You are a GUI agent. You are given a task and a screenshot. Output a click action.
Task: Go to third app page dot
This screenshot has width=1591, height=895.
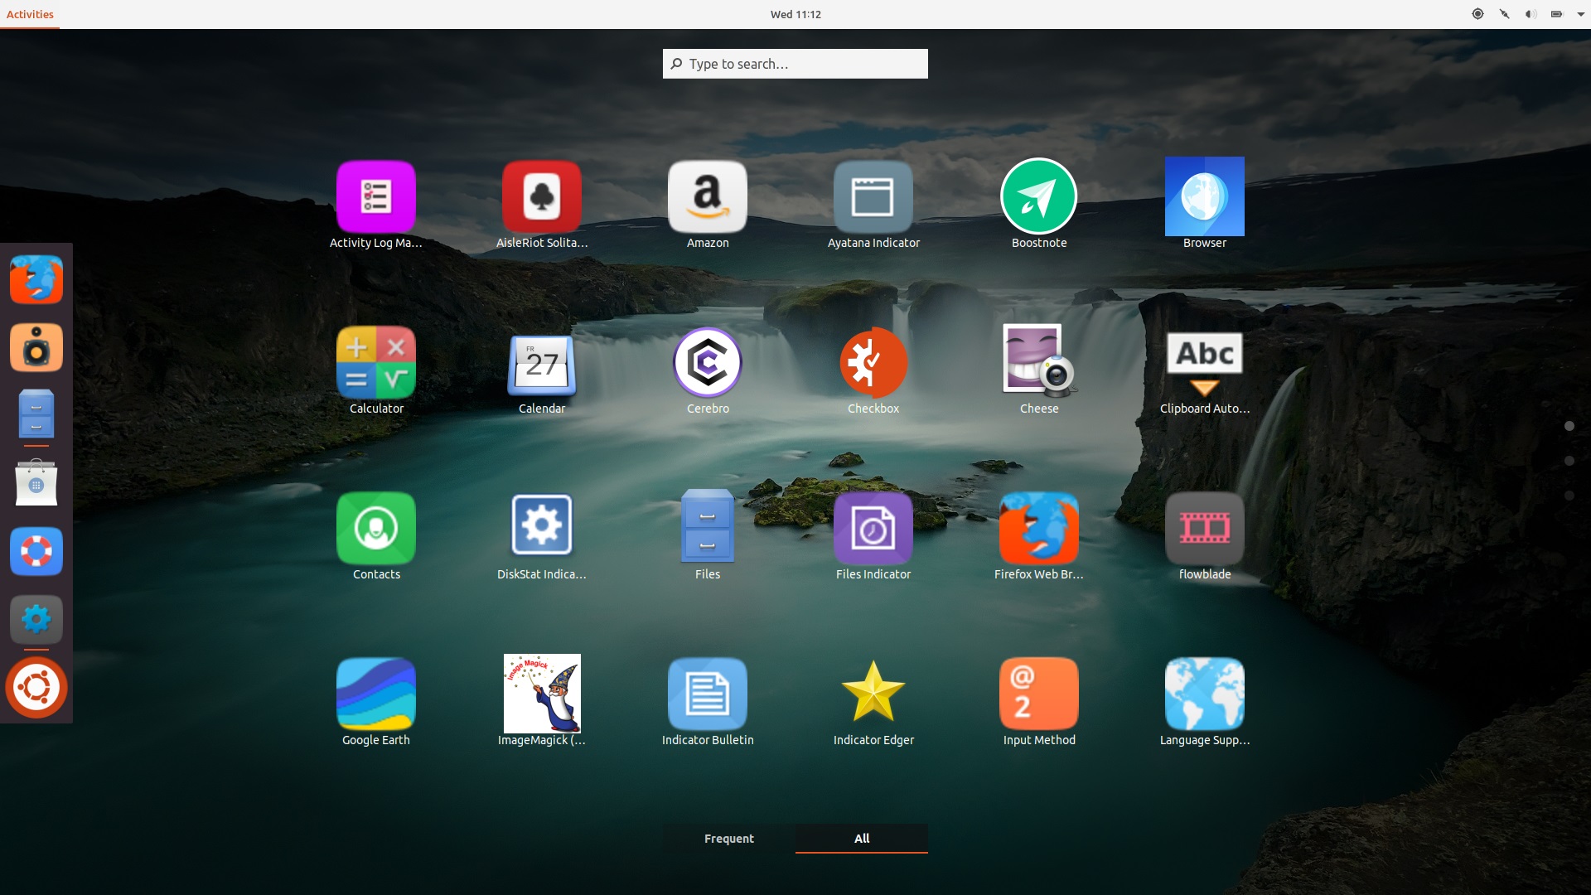[x=1569, y=496]
